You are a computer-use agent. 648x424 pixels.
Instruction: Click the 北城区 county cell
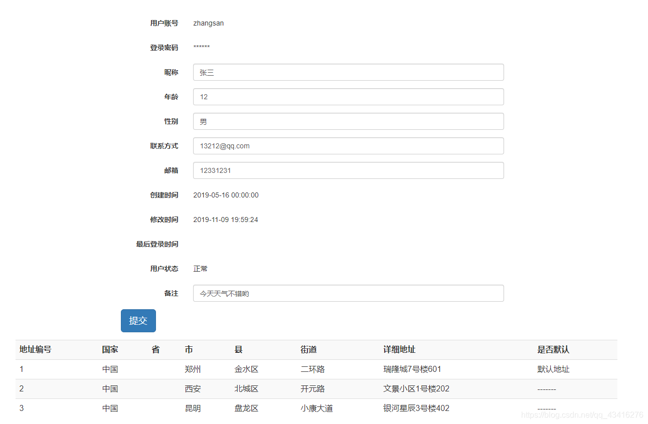point(247,389)
